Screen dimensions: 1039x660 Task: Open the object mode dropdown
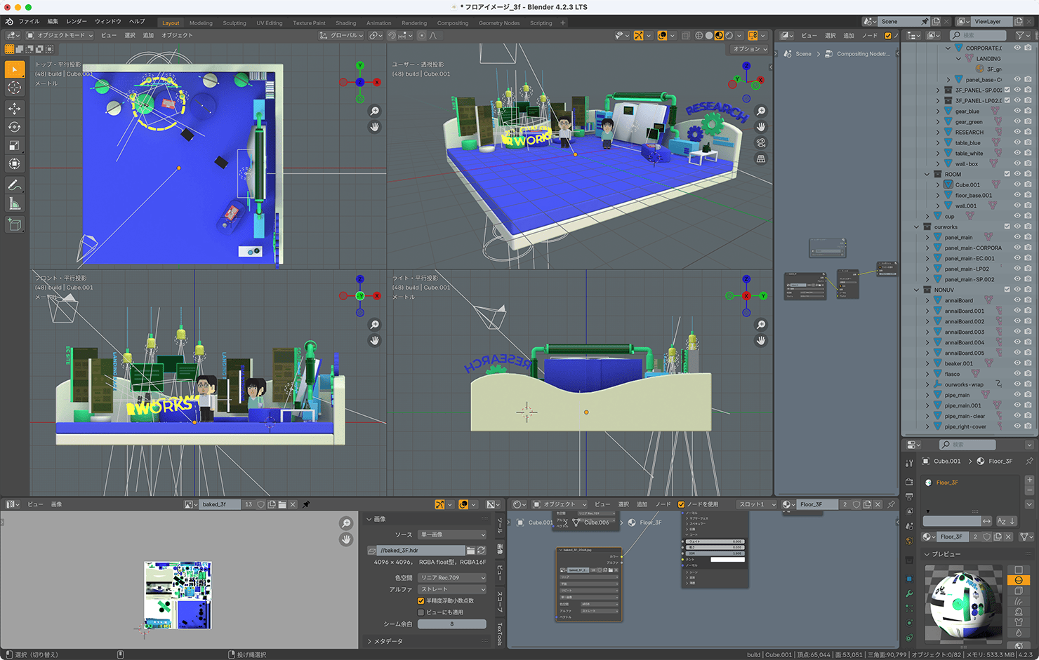tap(59, 35)
